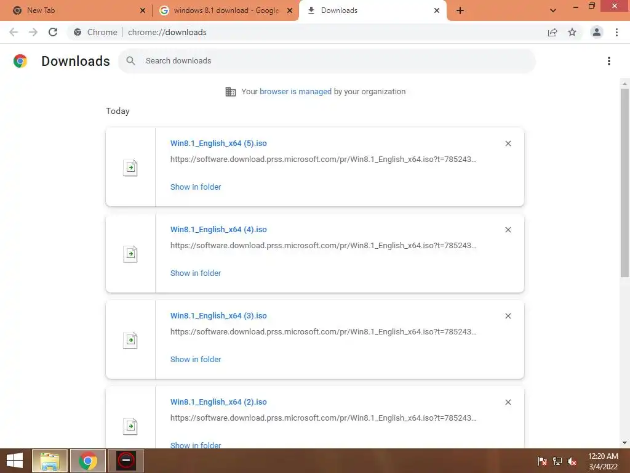Remove Win8.1_English_x64 (3).iso from the list
The image size is (630, 473).
point(508,316)
